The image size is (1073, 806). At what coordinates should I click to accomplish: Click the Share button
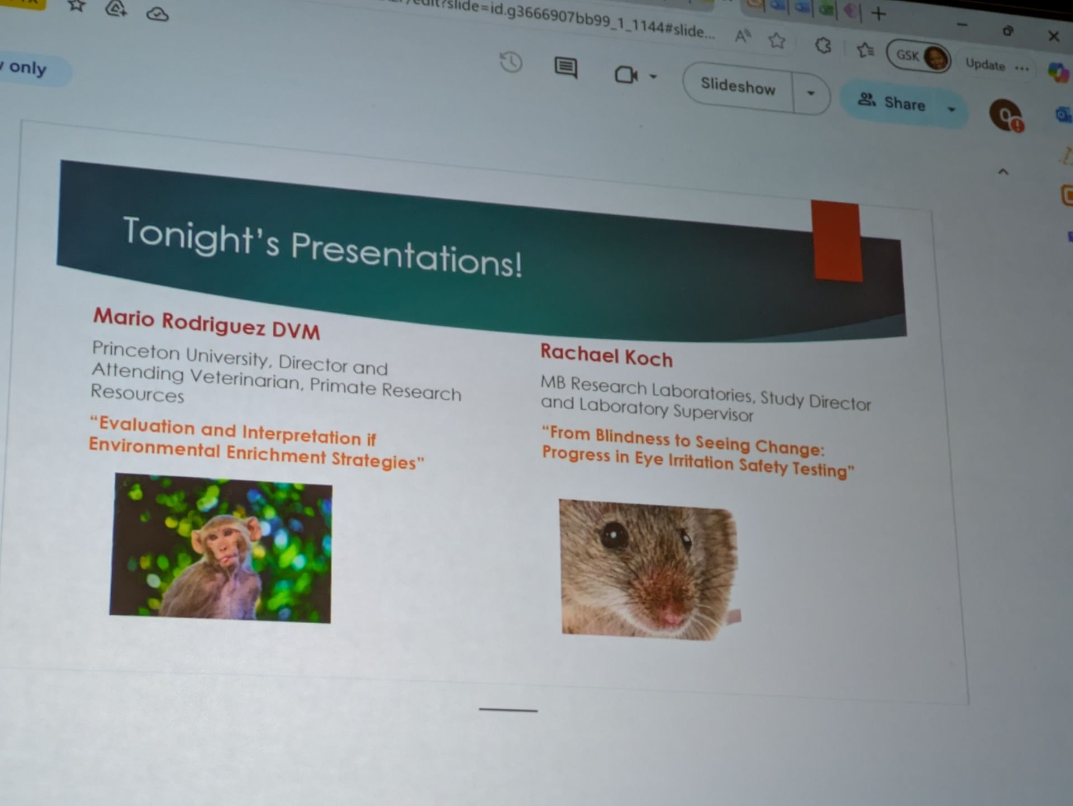pyautogui.click(x=892, y=102)
